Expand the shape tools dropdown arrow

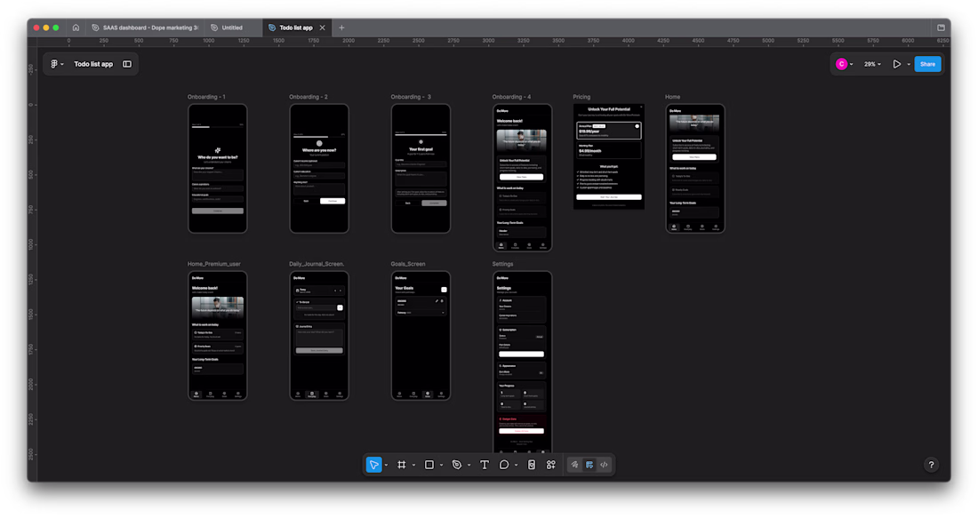click(441, 465)
